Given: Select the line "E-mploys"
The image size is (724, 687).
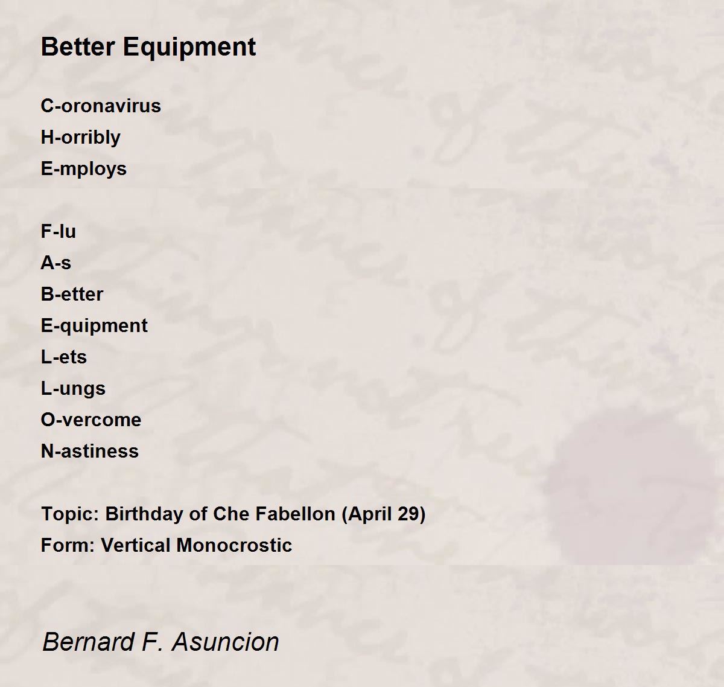Looking at the screenshot, I should (x=84, y=169).
